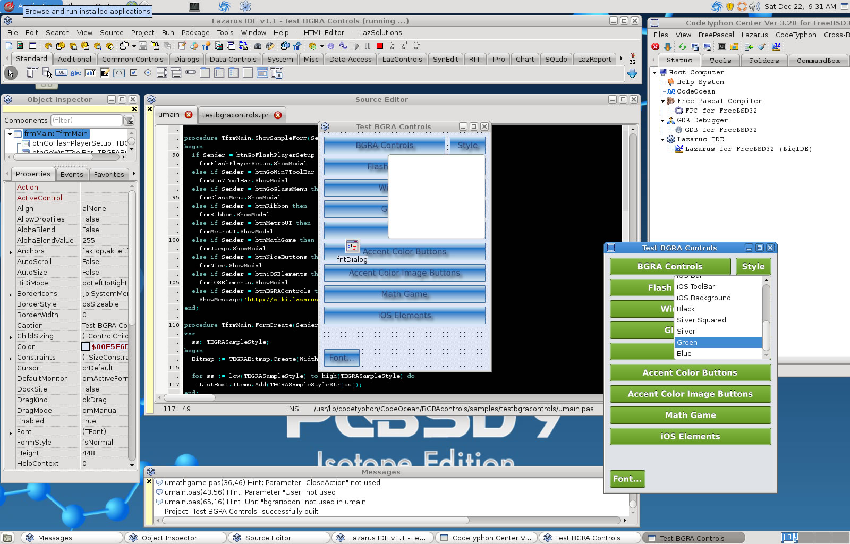
Task: Expand the Anchors property
Action: 11,252
